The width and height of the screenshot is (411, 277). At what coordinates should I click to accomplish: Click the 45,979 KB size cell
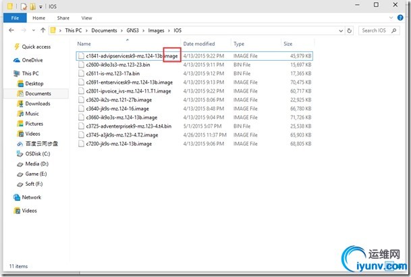(300, 56)
